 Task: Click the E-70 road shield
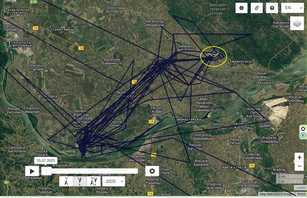[33, 2]
